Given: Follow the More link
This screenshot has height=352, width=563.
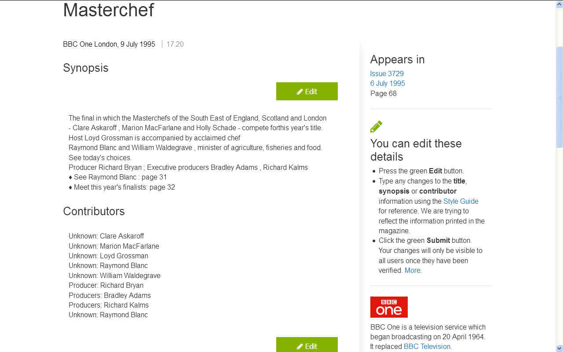Looking at the screenshot, I should click(x=412, y=270).
